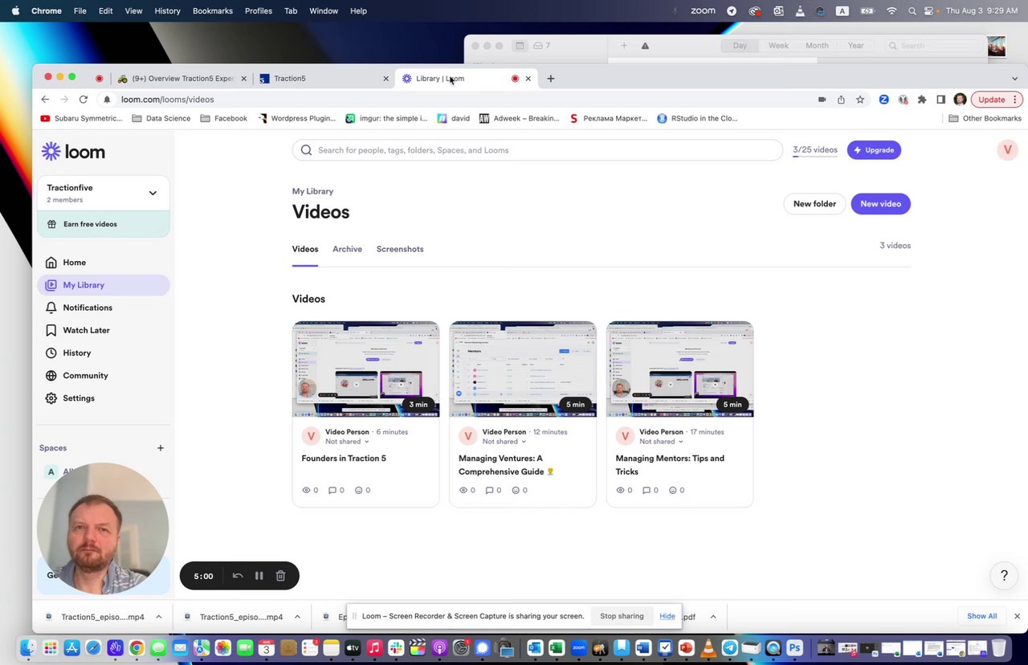Switch to the Archive tab
This screenshot has height=665, width=1028.
pyautogui.click(x=347, y=249)
